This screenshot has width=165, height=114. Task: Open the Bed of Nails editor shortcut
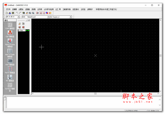(10, 53)
